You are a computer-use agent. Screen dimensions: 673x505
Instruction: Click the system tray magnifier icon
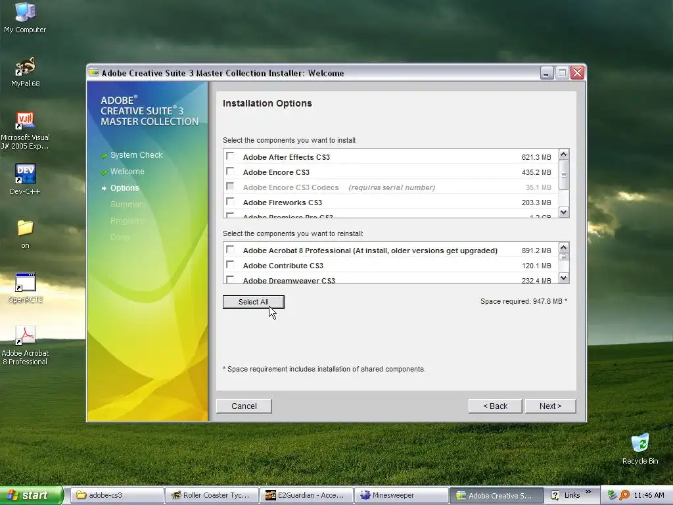(x=624, y=495)
